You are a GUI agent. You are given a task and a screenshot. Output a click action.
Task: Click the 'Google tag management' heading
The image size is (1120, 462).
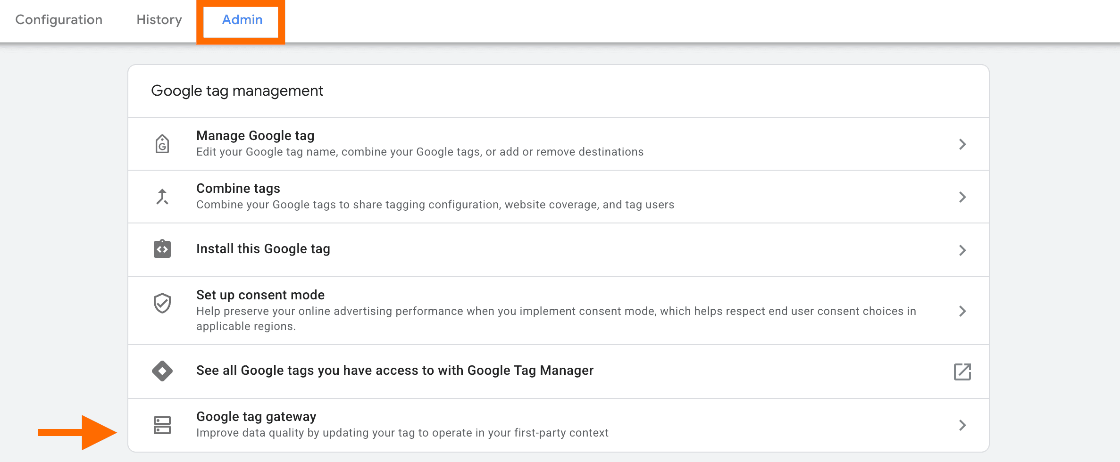coord(237,91)
